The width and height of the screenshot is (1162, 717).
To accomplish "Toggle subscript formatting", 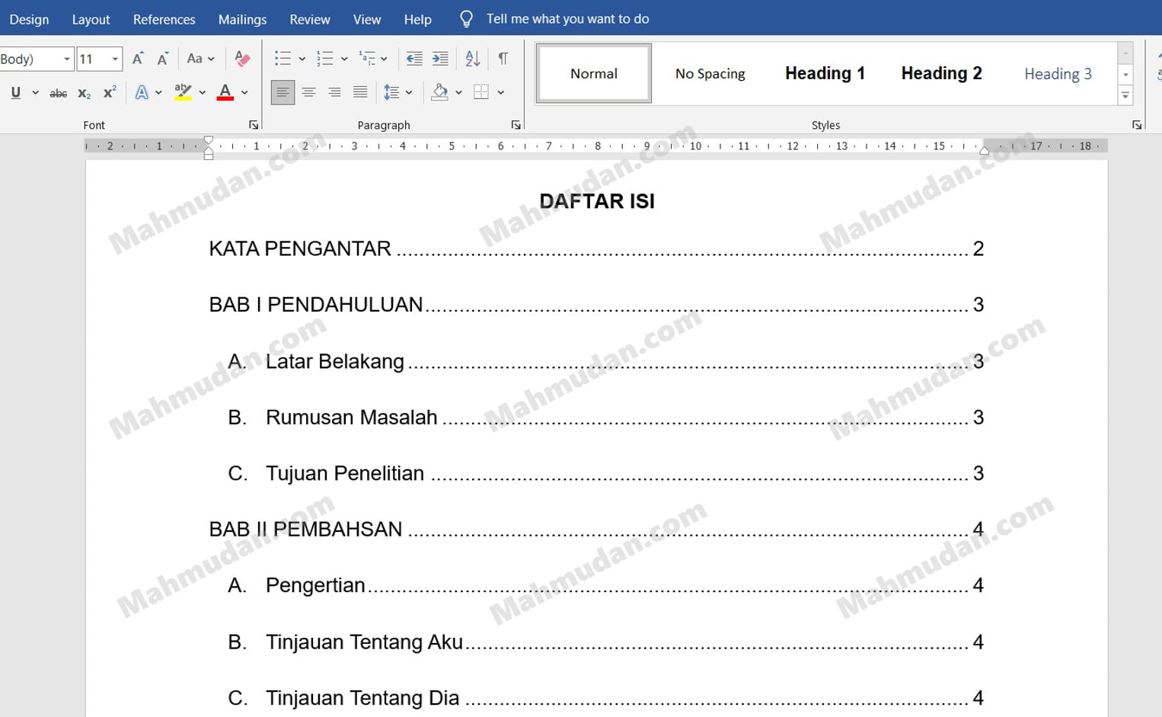I will pyautogui.click(x=85, y=93).
